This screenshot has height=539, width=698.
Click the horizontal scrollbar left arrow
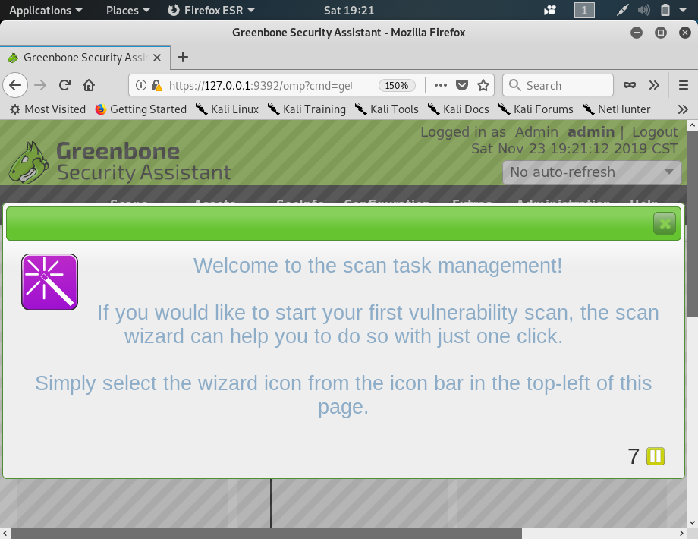click(x=5, y=533)
